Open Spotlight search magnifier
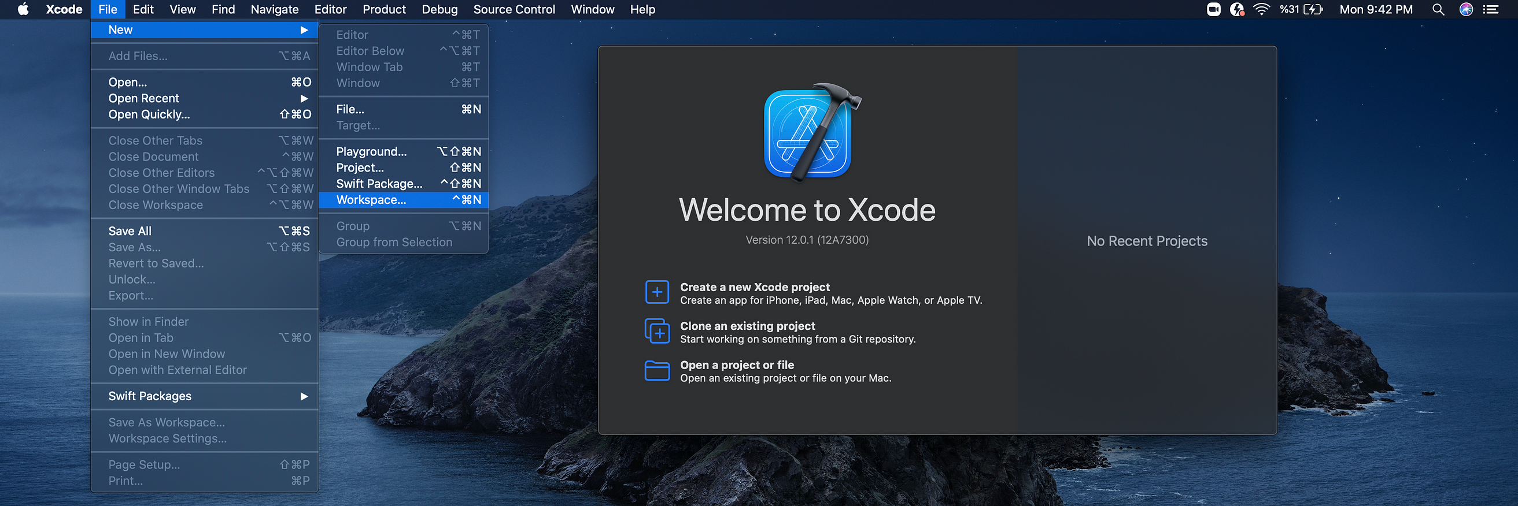This screenshot has height=506, width=1518. coord(1438,9)
